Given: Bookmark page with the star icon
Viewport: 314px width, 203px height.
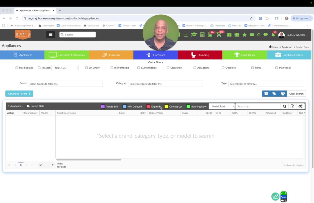Looking at the screenshot, I should coord(251,18).
